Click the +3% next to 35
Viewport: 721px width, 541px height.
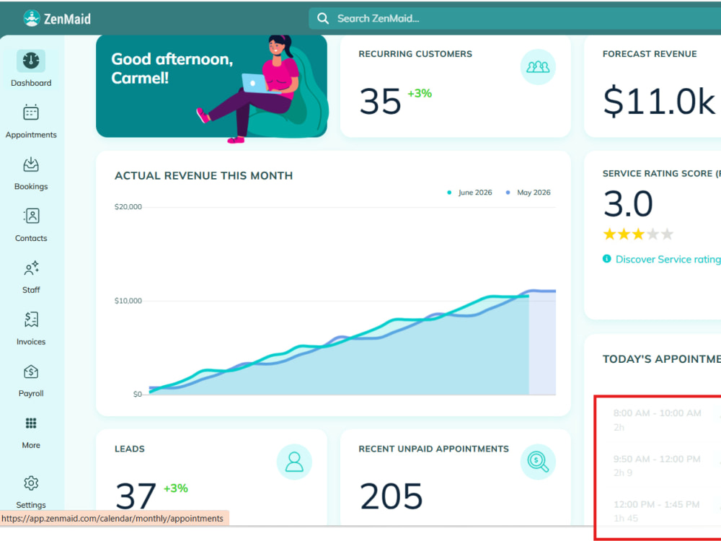[x=420, y=93]
